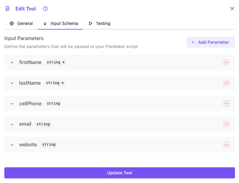The width and height of the screenshot is (239, 183).
Task: Click the firstName parameter name
Action: (x=30, y=62)
